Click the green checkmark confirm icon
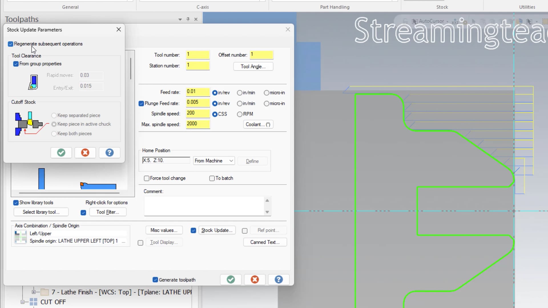The width and height of the screenshot is (548, 308). pos(61,152)
